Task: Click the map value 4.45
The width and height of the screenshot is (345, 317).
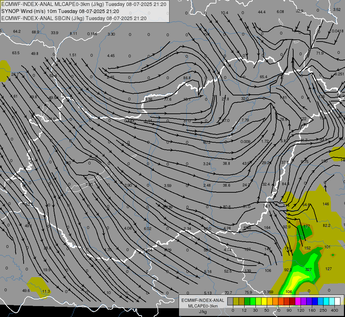Action: [111, 56]
